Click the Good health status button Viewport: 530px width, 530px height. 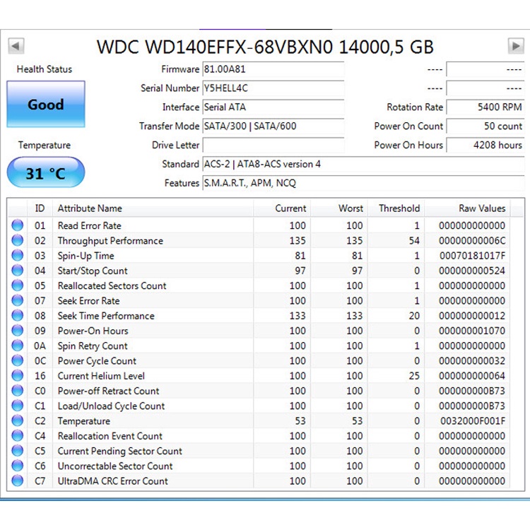point(46,104)
